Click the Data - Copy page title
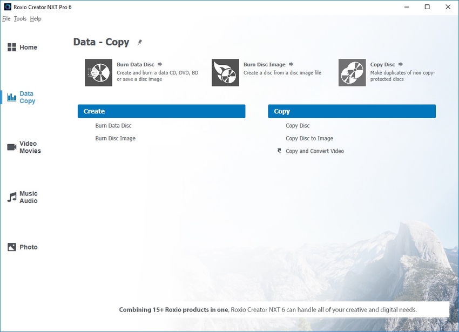This screenshot has width=459, height=332. 101,42
